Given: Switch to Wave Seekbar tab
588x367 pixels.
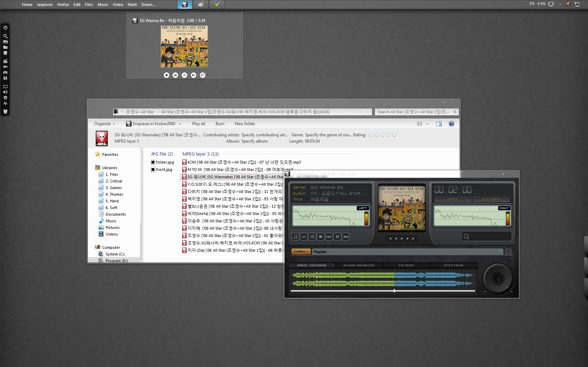Looking at the screenshot, I should pos(311,265).
